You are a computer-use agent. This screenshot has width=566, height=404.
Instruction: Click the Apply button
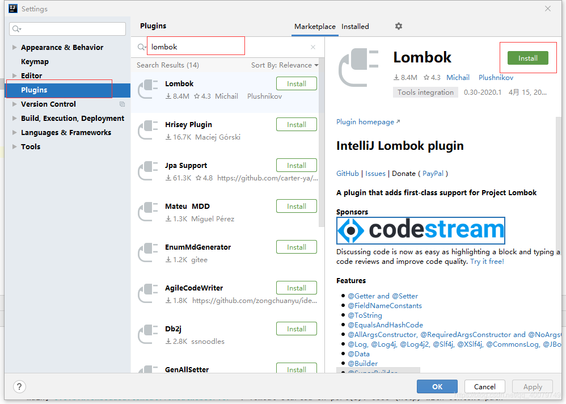(x=533, y=386)
